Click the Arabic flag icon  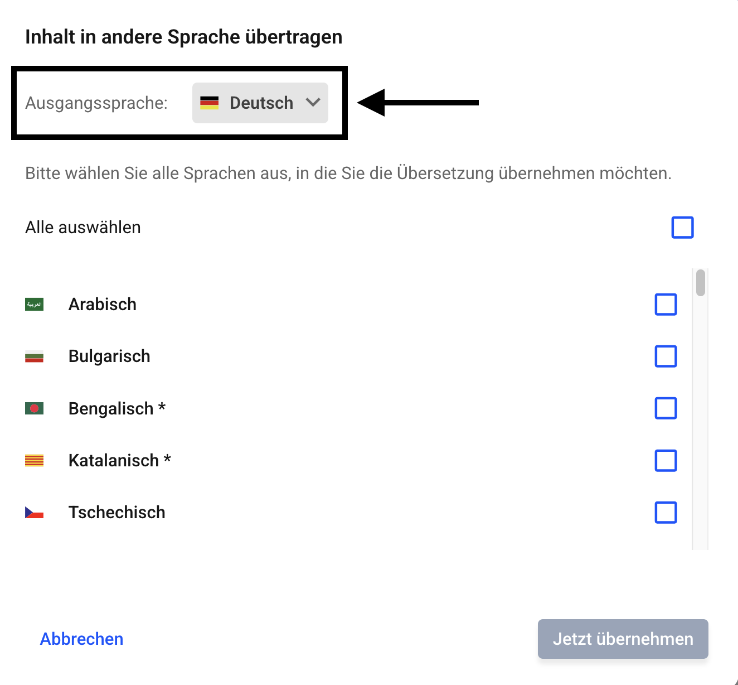pos(35,305)
